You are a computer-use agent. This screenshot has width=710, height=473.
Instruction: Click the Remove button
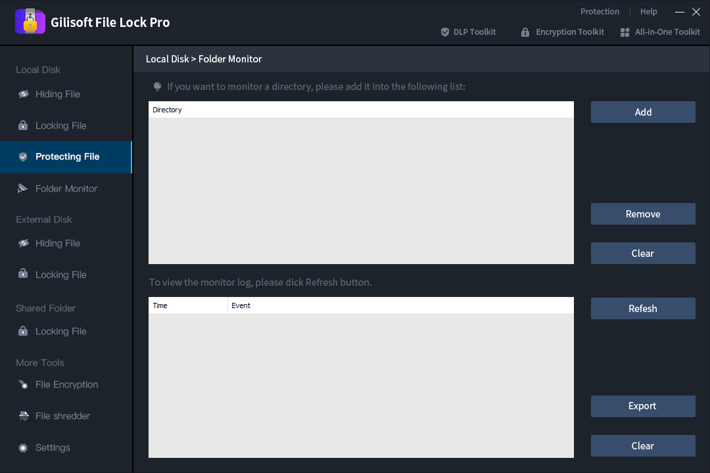643,214
